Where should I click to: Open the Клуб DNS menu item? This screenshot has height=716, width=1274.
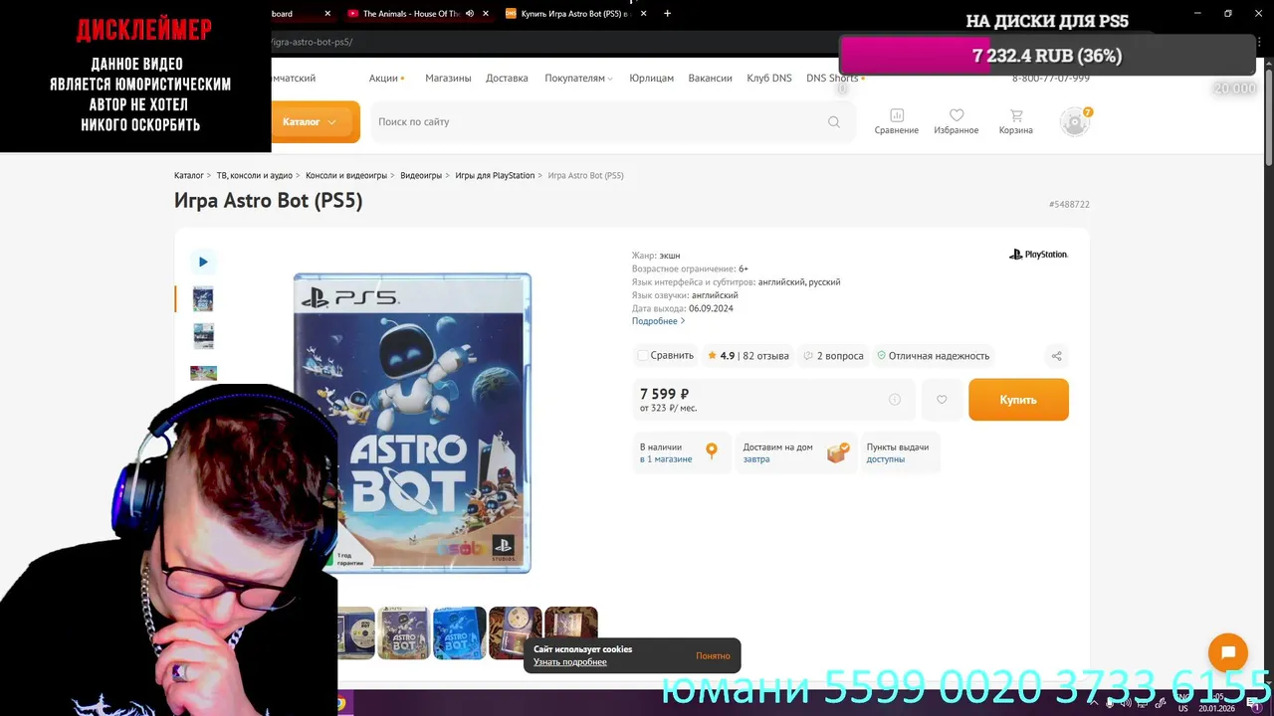tap(769, 78)
